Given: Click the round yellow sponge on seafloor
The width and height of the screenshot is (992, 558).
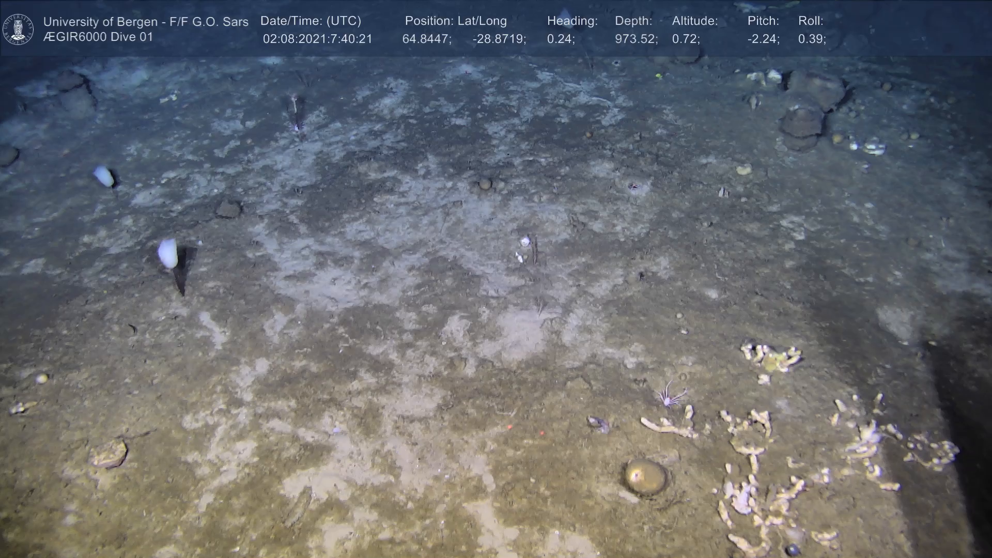Looking at the screenshot, I should [x=645, y=476].
